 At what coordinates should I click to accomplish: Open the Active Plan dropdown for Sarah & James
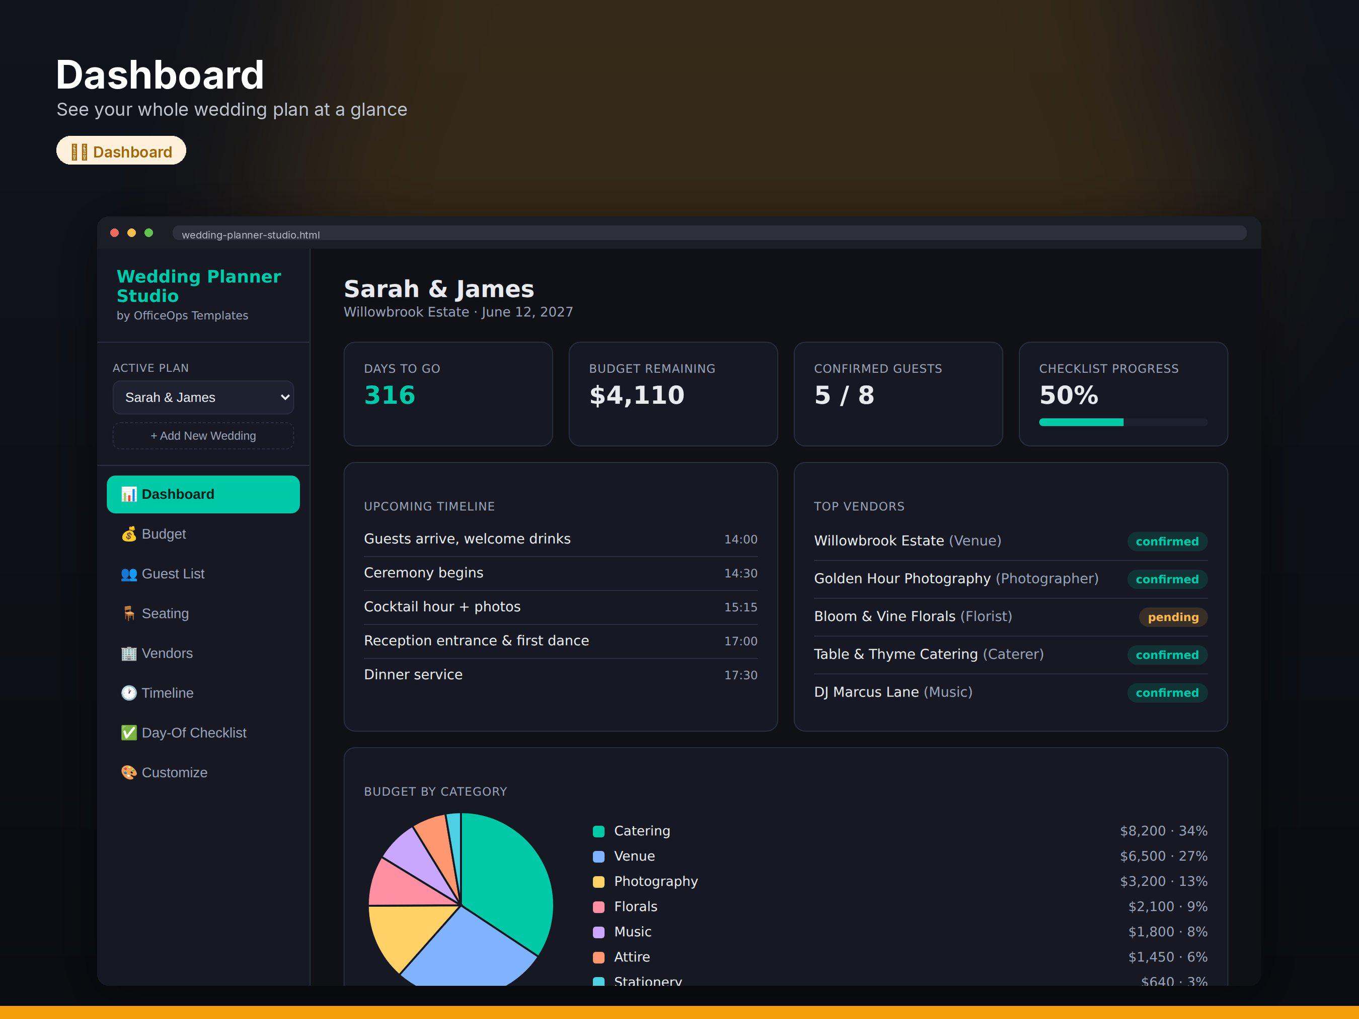coord(203,398)
